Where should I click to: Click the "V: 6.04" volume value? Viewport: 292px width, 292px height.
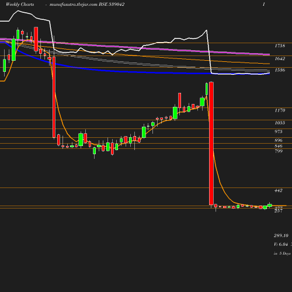281,244
